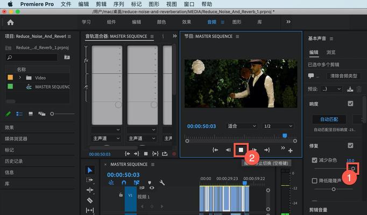This screenshot has width=367, height=215.
Task: Toggle V1 track output eye
Action: [152, 188]
